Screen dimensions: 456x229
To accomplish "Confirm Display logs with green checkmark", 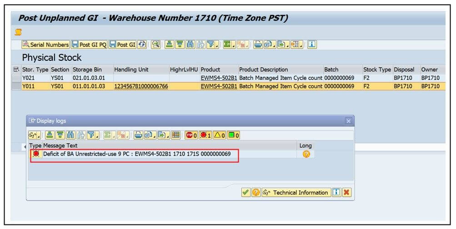I will click(246, 192).
